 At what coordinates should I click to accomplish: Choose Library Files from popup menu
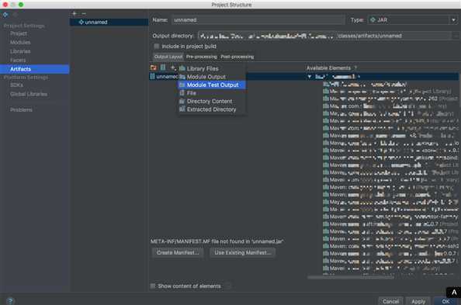pyautogui.click(x=212, y=68)
